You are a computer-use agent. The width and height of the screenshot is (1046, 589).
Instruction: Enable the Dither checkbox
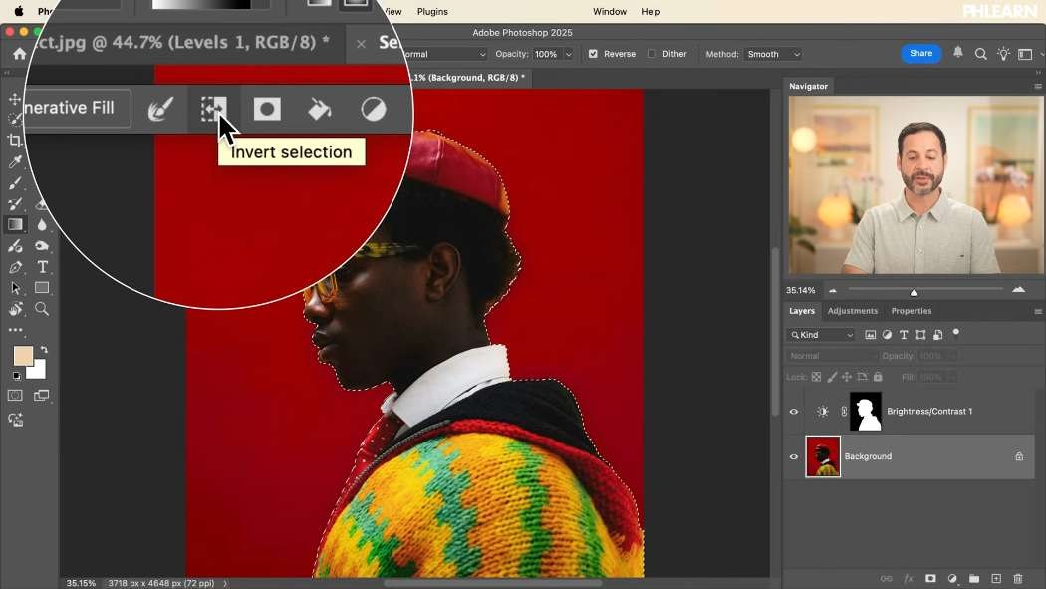(652, 54)
